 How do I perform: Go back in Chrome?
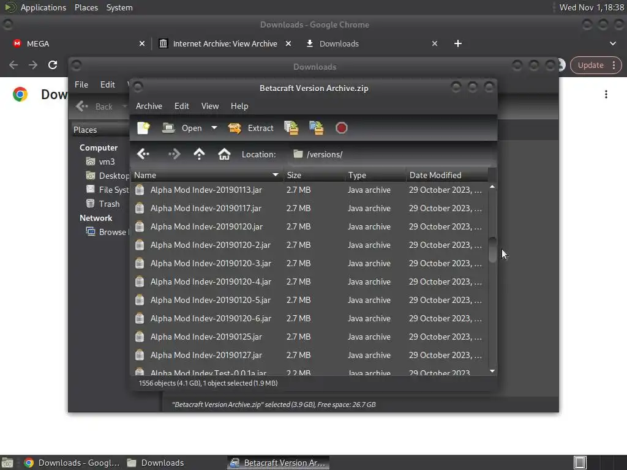(x=13, y=65)
